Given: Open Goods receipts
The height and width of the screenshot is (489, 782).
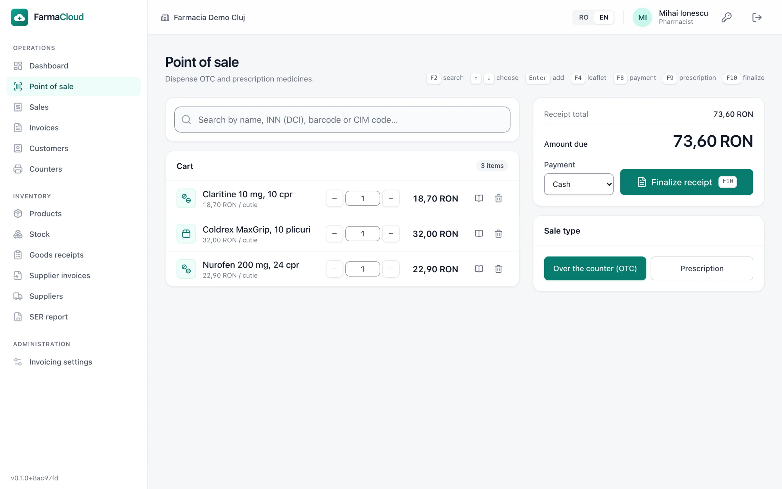Looking at the screenshot, I should (x=73, y=255).
